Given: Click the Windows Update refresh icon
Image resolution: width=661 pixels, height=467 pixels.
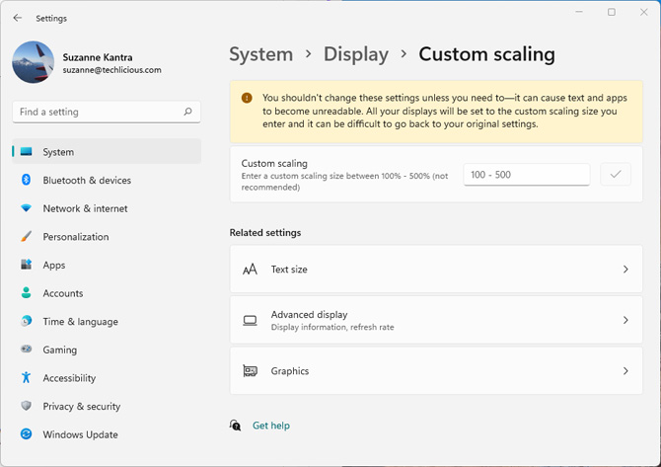Looking at the screenshot, I should (x=26, y=433).
